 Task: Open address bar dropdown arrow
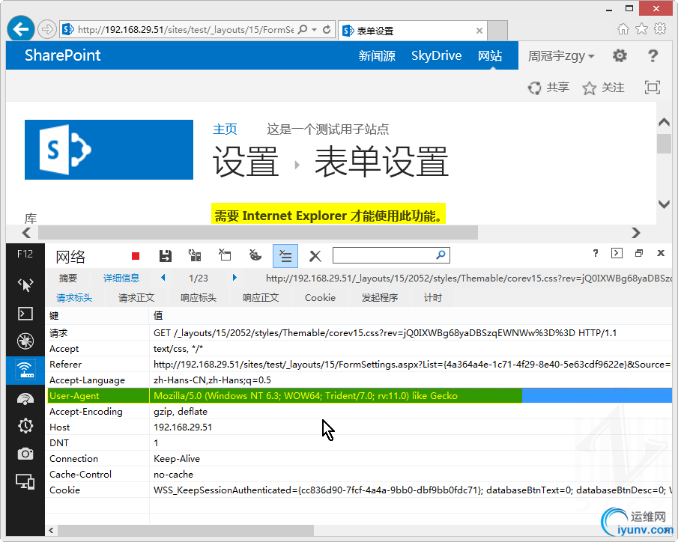315,29
